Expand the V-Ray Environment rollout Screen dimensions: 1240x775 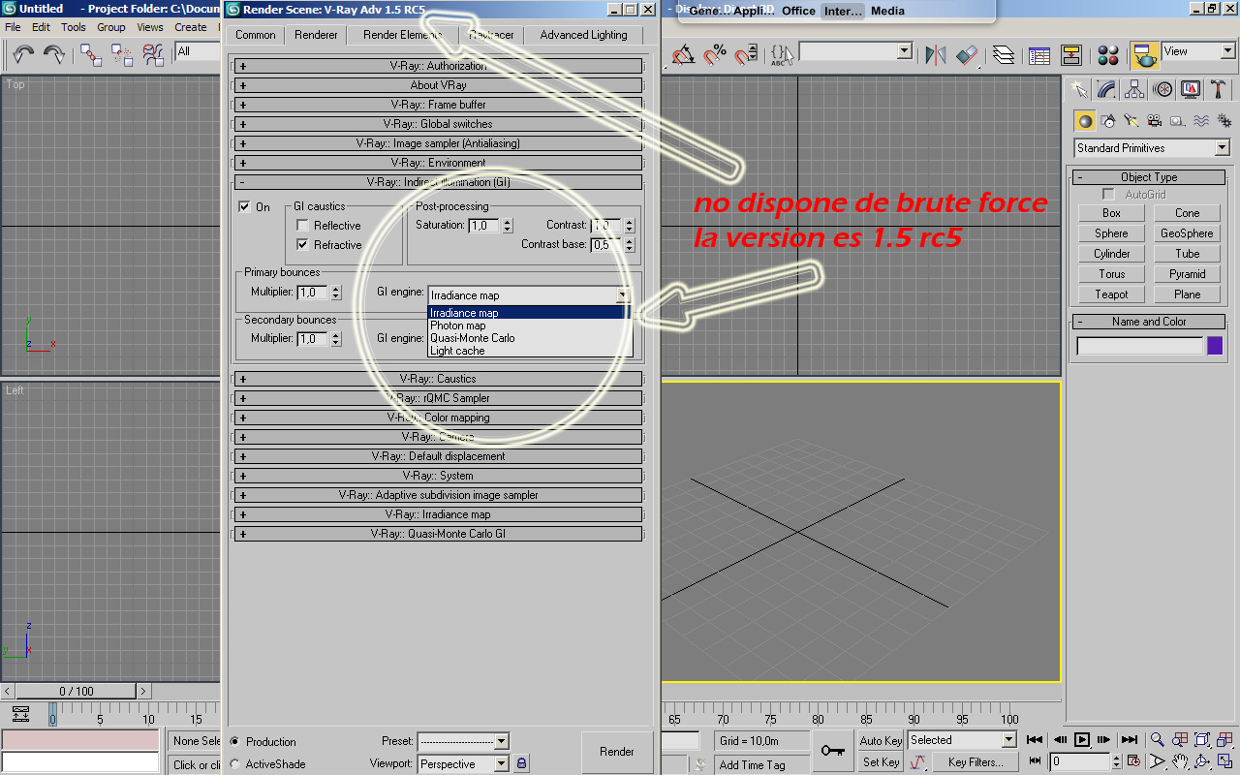point(438,163)
